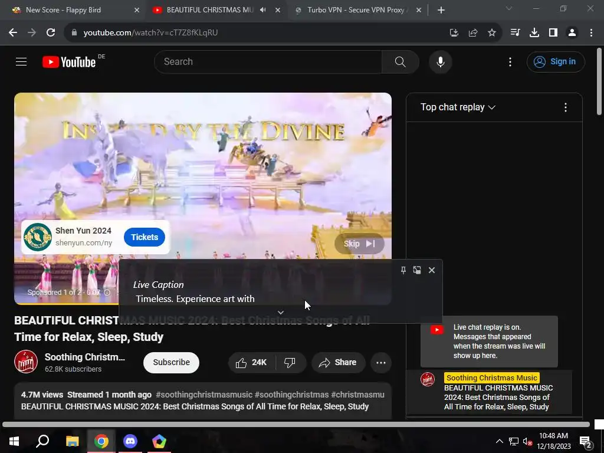
Task: Click the page vertical scrollbar
Action: 599,81
